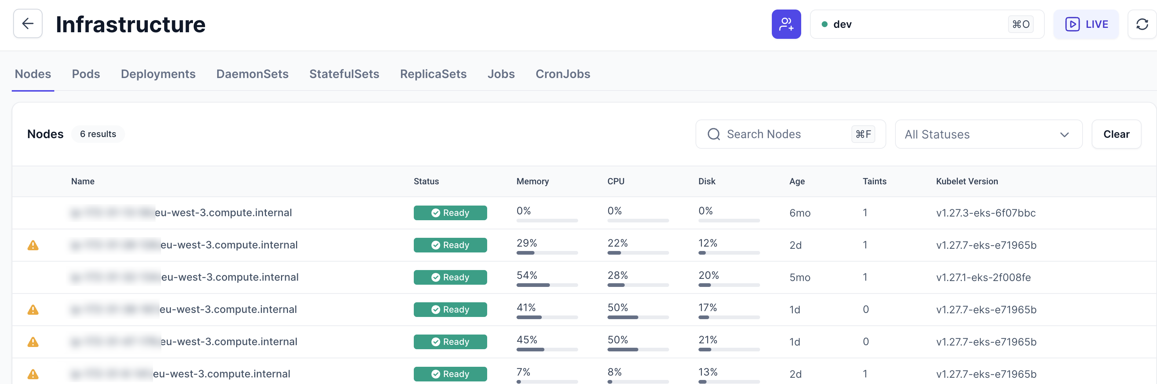The height and width of the screenshot is (384, 1157).
Task: Focus the Search Nodes input field
Action: (786, 134)
